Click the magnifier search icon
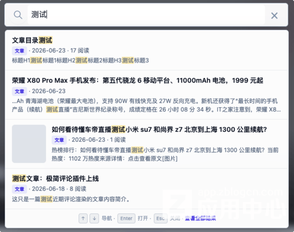 click(18, 15)
